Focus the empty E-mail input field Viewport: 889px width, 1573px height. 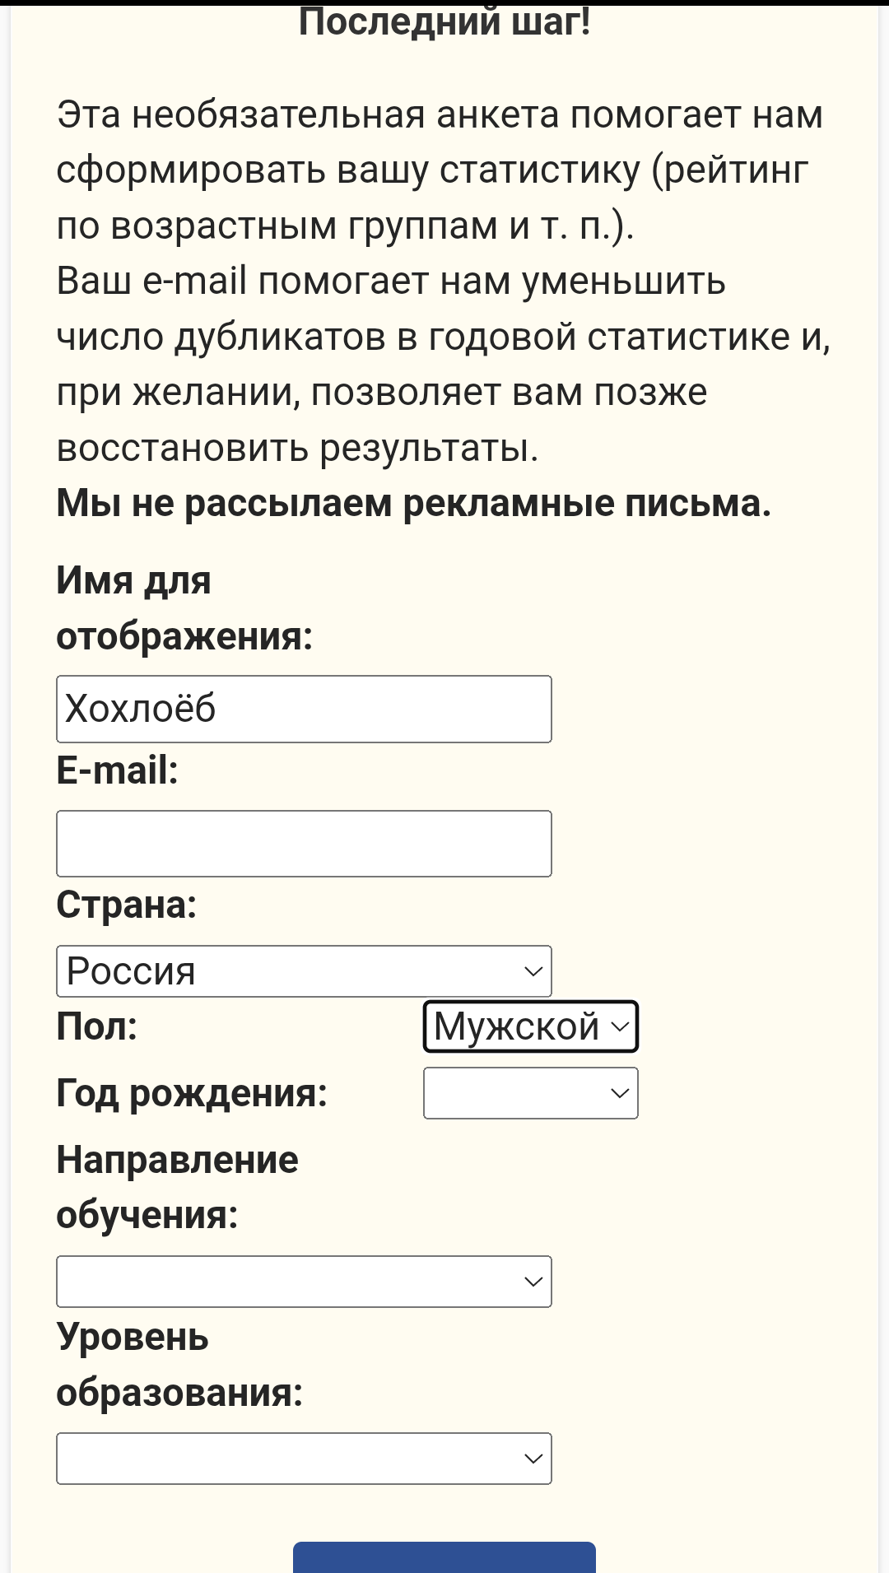[304, 844]
